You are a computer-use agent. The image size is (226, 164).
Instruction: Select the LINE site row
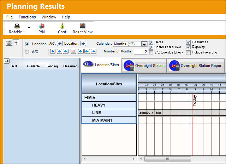pyautogui.click(x=109, y=113)
